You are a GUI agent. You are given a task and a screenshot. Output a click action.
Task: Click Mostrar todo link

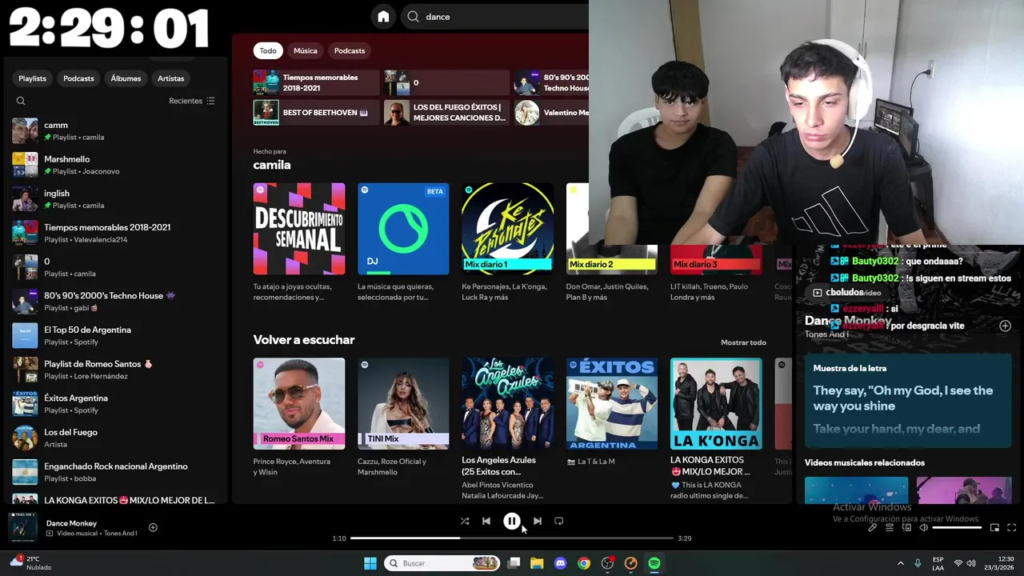[743, 342]
